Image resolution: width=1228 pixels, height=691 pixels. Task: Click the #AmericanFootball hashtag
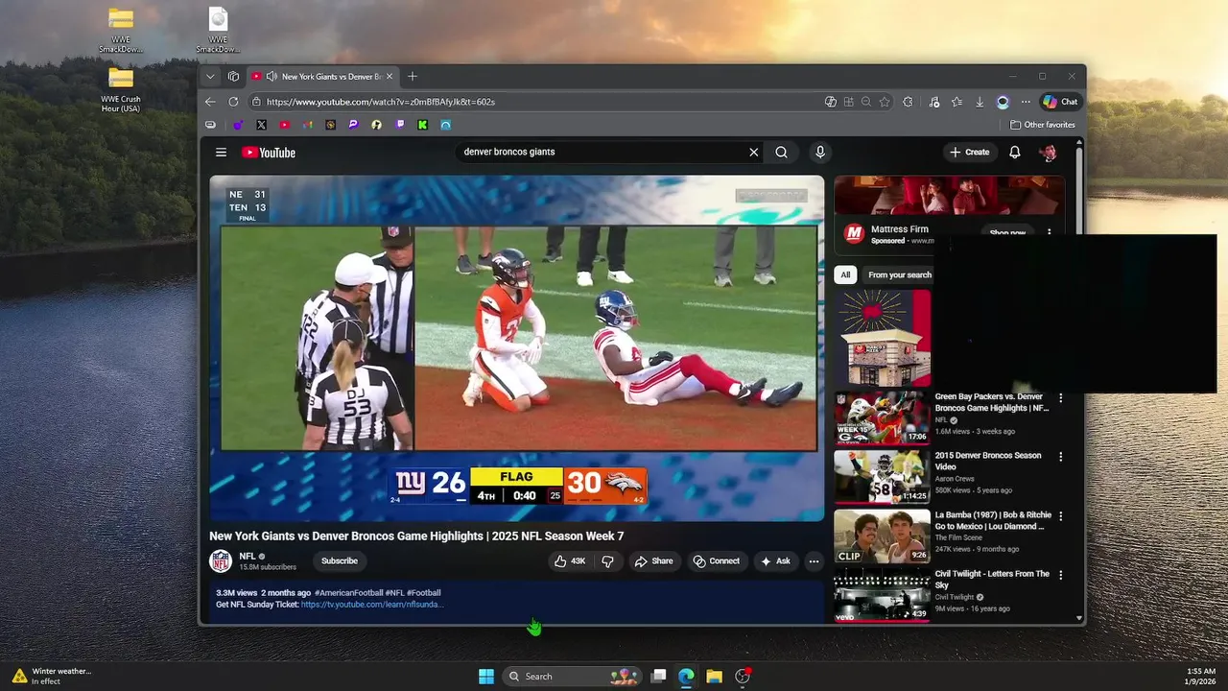coord(349,593)
